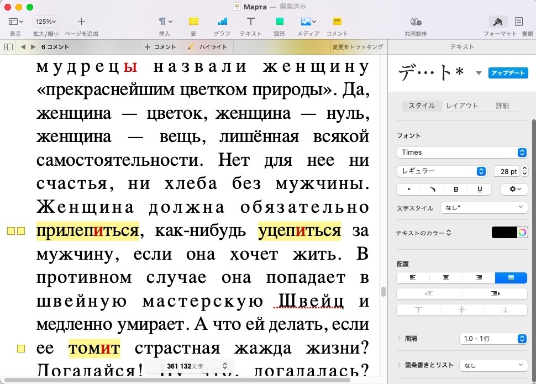Insert a Text box (テキスト)
Viewport: 536px width, 384px height.
point(250,22)
